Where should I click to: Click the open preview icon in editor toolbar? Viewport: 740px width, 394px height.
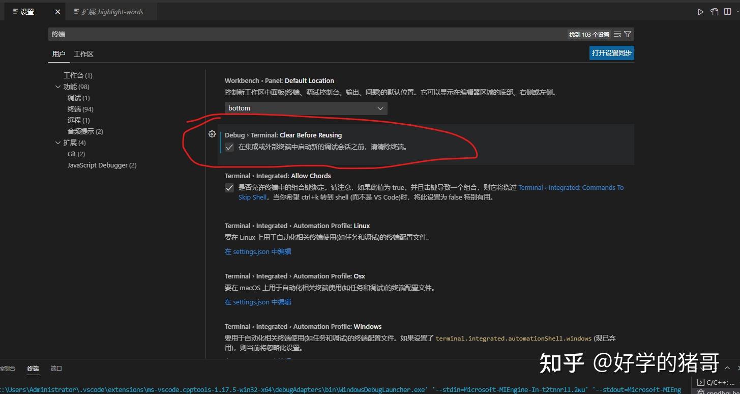pyautogui.click(x=714, y=11)
